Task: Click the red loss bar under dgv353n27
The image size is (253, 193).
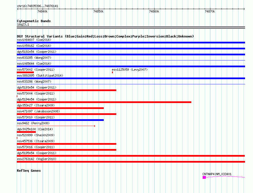Action: click(60, 108)
